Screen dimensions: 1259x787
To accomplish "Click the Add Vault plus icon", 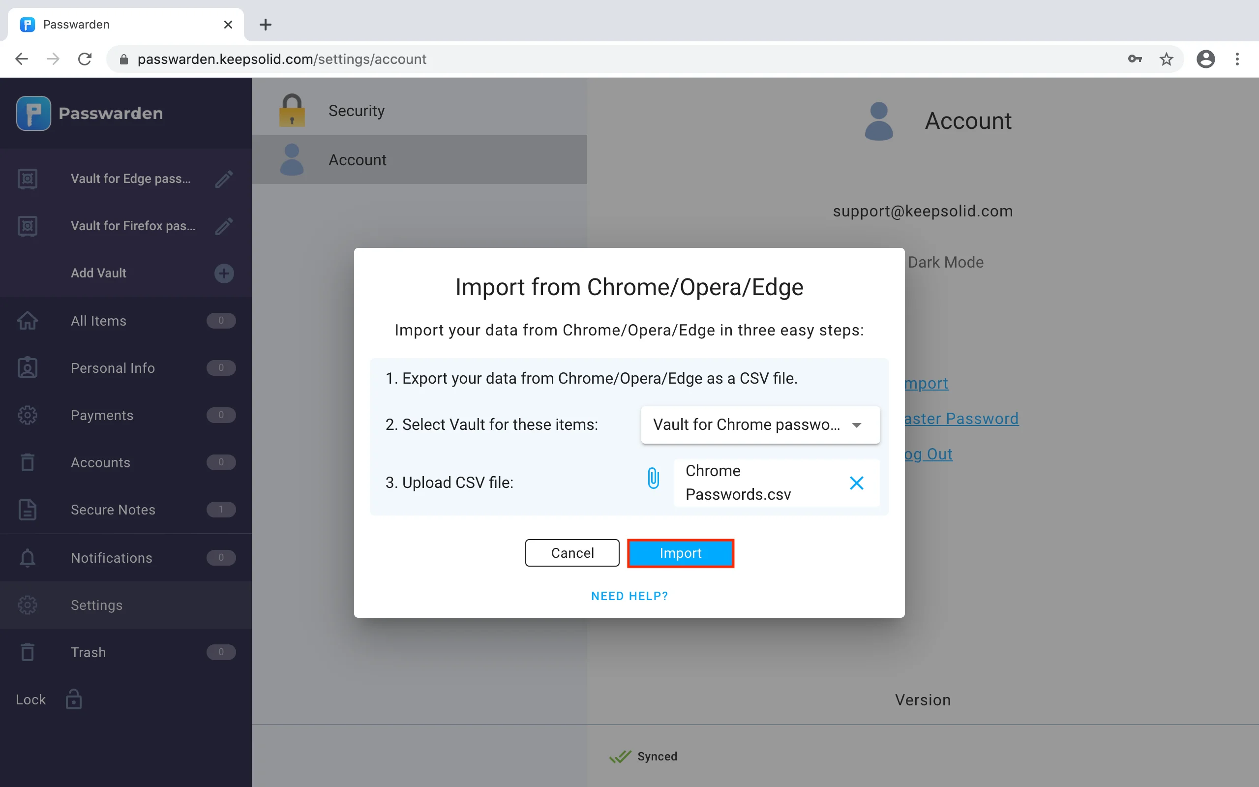I will point(224,273).
